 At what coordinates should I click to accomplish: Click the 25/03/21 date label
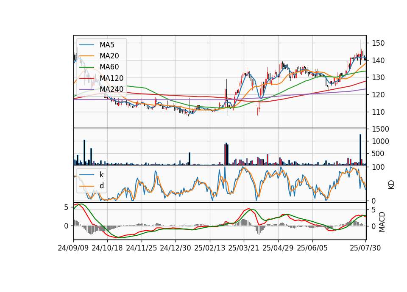point(244,248)
